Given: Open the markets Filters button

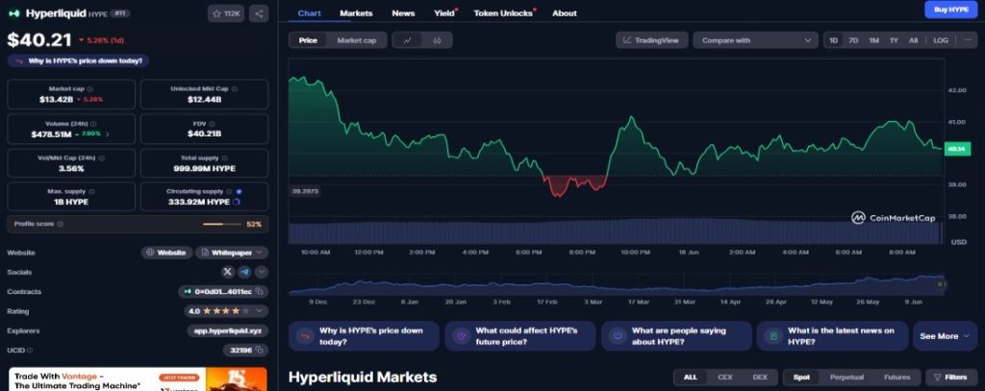Looking at the screenshot, I should [949, 378].
